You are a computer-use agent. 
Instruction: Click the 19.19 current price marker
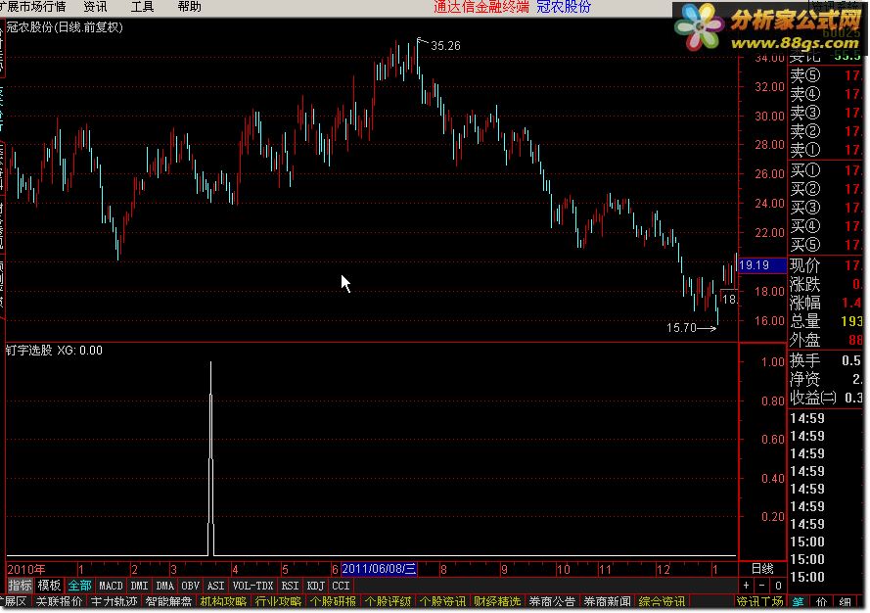point(762,265)
